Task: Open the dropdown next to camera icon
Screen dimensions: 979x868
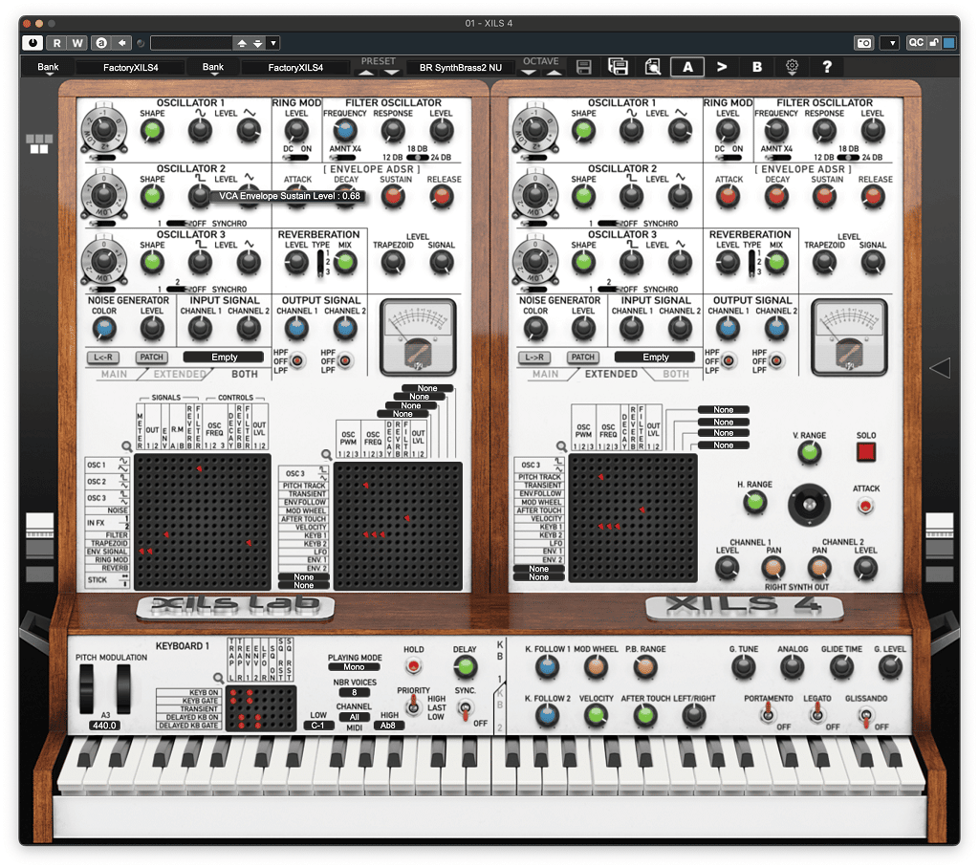Action: [x=892, y=42]
